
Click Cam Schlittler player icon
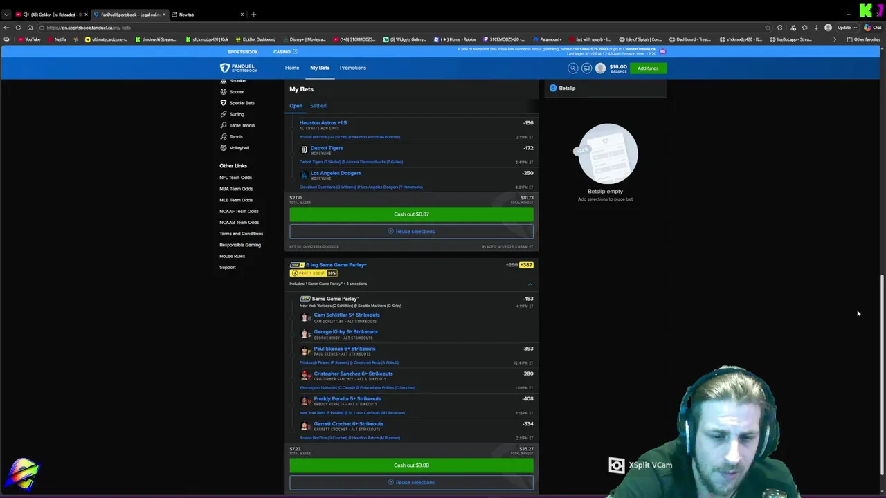pos(305,317)
